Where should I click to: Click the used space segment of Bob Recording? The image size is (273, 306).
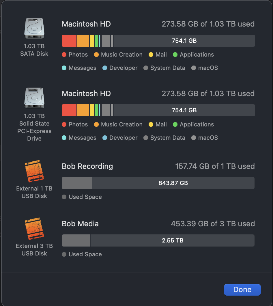(77, 183)
